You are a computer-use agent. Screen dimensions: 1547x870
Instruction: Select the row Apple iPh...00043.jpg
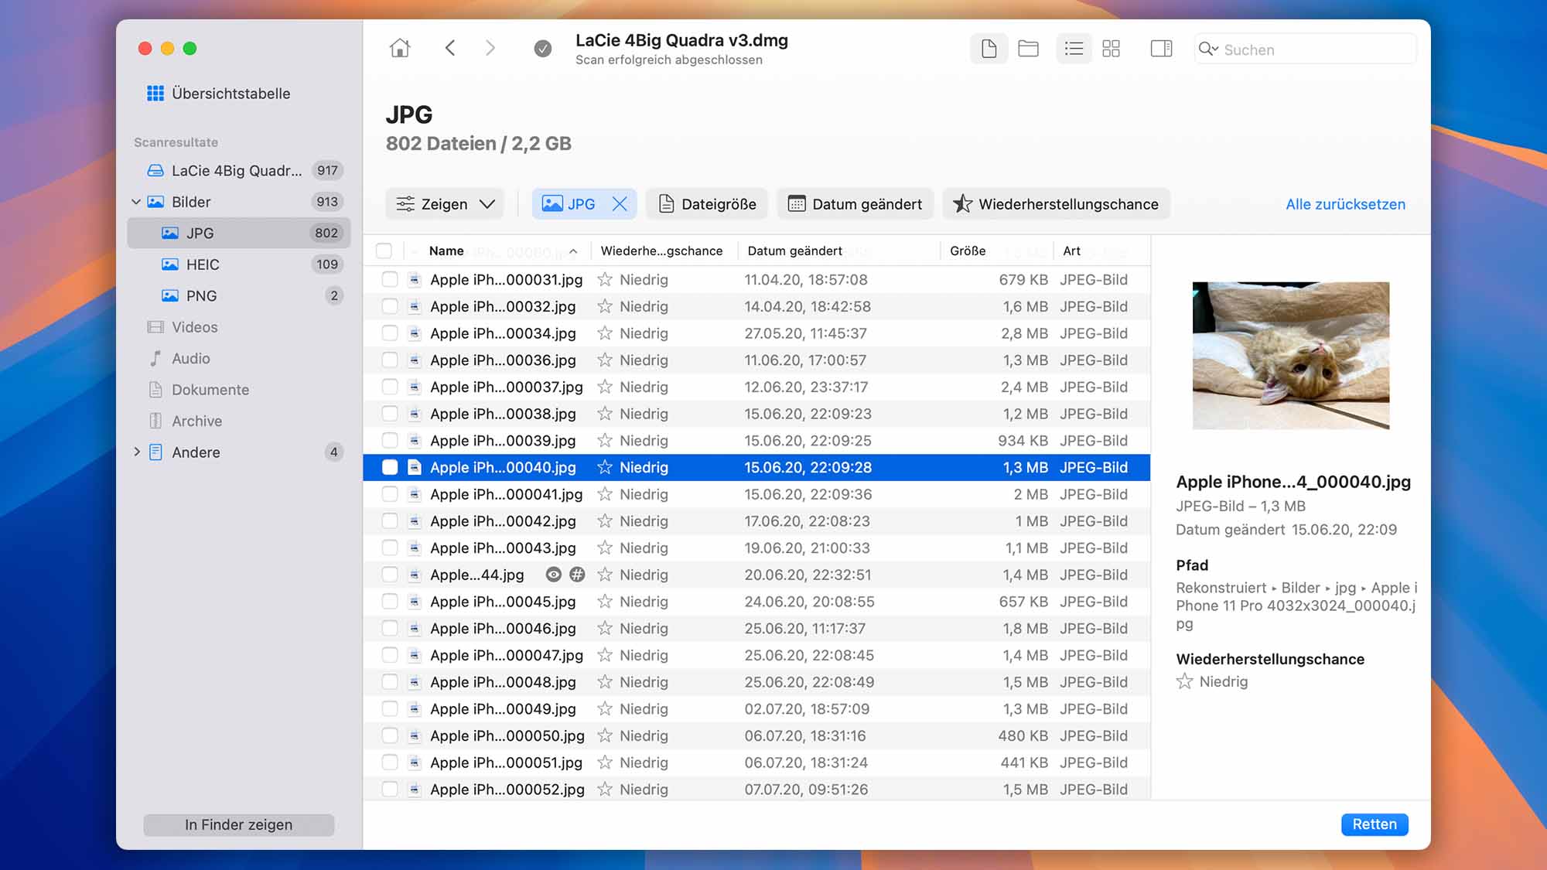756,548
